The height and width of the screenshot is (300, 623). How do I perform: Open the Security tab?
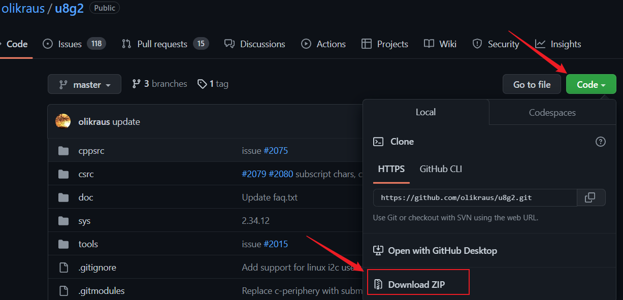tap(496, 44)
